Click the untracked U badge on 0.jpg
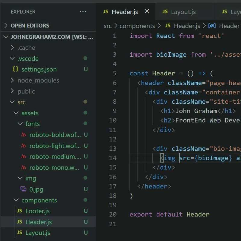This screenshot has width=241, height=241. coord(86,189)
